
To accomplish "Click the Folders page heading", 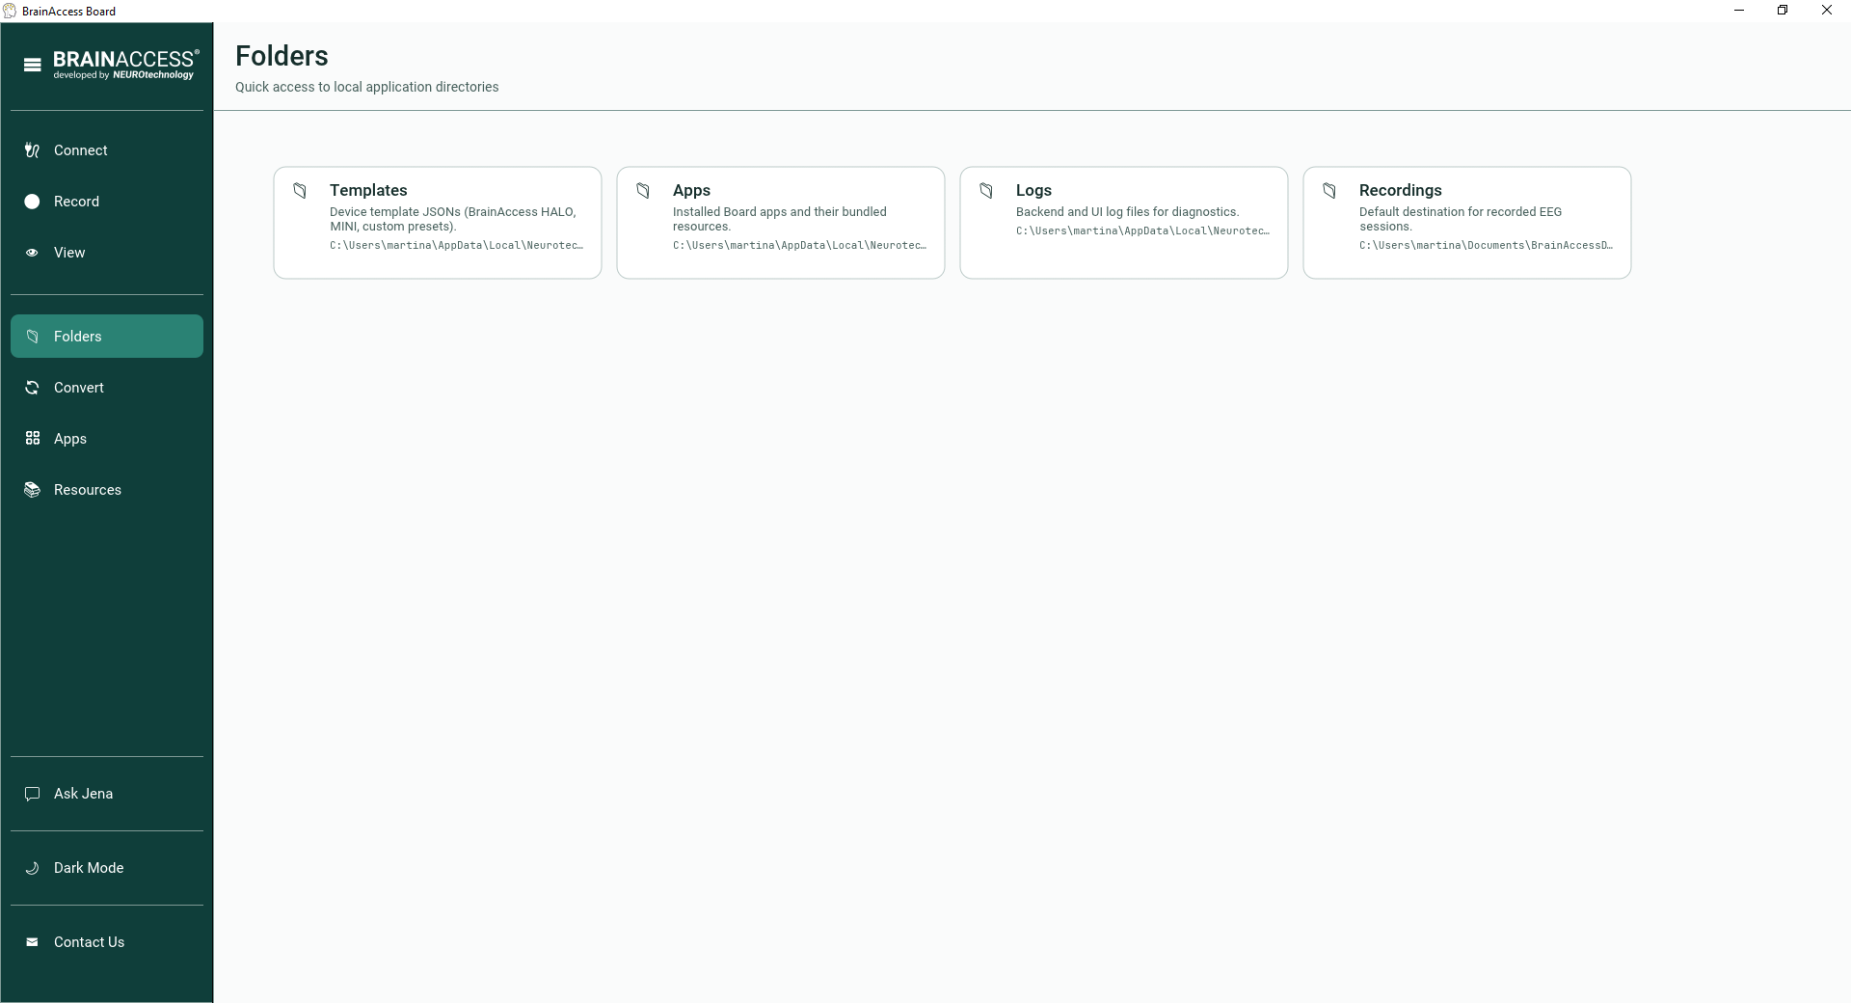I will pos(282,56).
